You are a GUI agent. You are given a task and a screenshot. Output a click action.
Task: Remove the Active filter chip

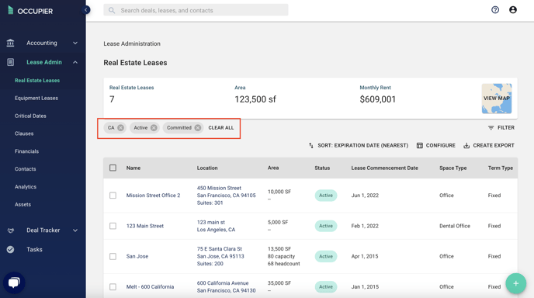click(154, 128)
